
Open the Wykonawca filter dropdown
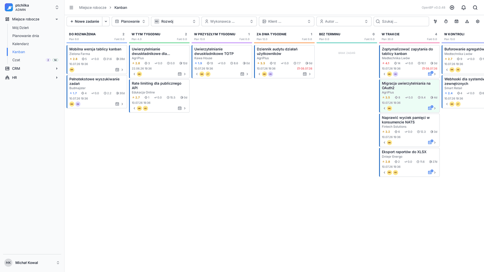click(x=229, y=21)
